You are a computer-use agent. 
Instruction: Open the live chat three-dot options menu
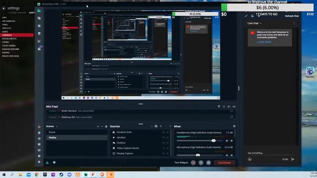[x=294, y=23]
